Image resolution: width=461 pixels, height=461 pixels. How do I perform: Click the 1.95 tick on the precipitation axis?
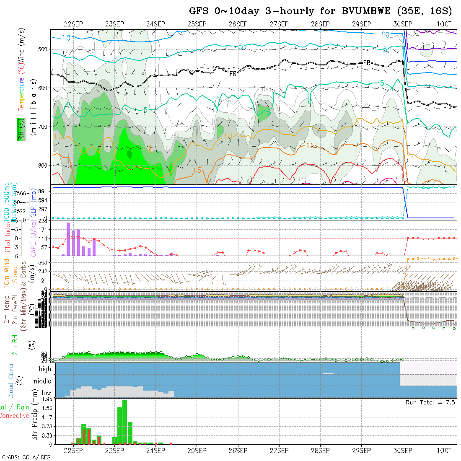46,399
